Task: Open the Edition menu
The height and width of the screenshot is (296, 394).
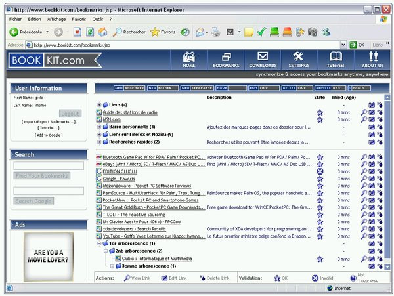Action: coord(34,19)
